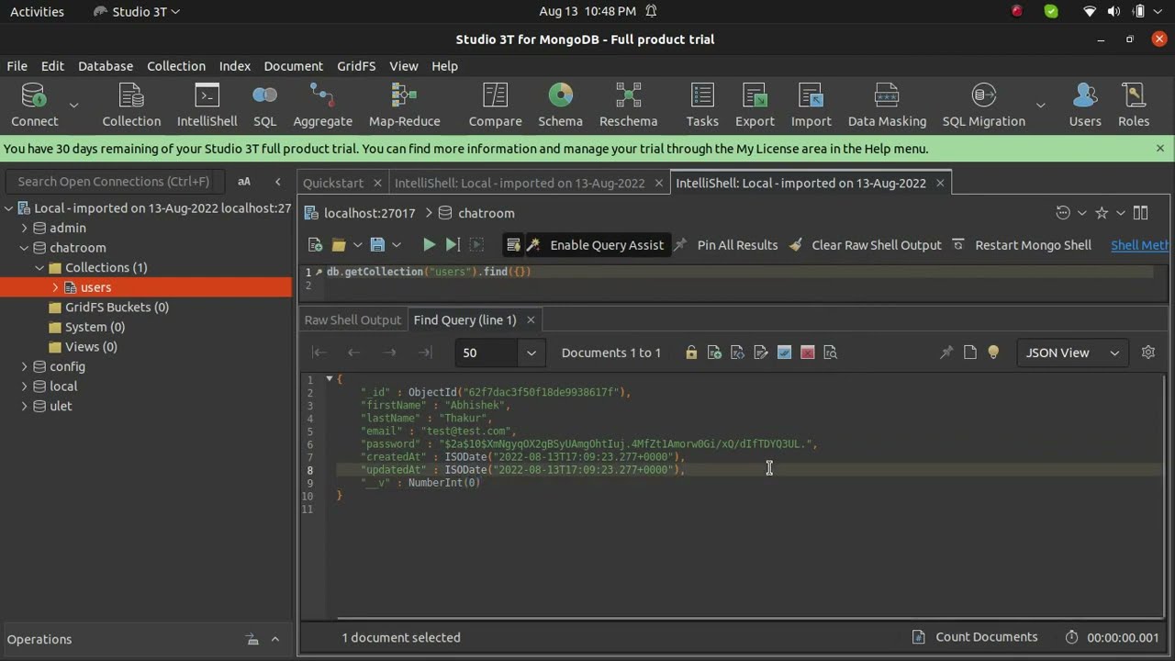Run the entire script with the play icon

tap(429, 245)
